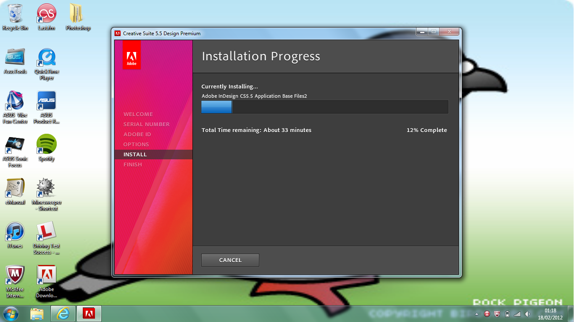Show hidden system tray icons
Image resolution: width=574 pixels, height=322 pixels.
(x=477, y=314)
